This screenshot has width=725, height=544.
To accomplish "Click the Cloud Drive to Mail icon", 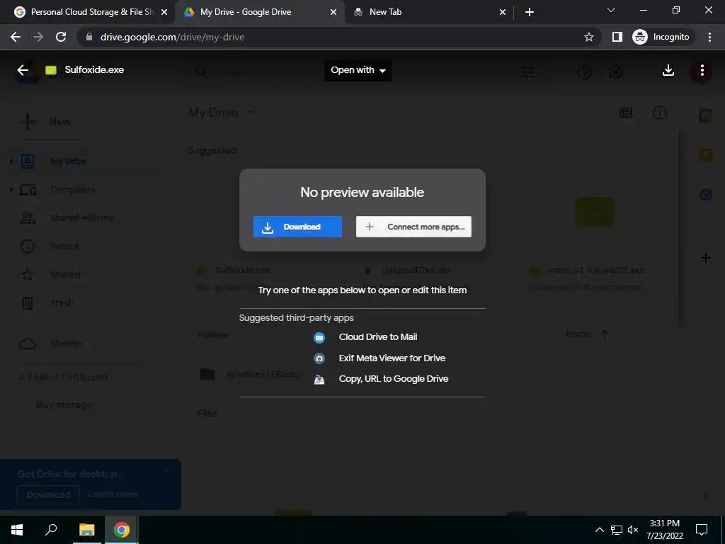I will (x=319, y=338).
